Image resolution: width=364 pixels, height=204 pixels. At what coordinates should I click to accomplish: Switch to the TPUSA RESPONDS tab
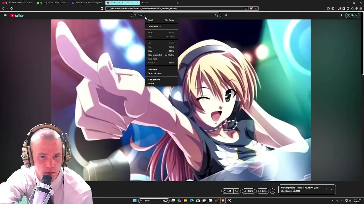(18, 3)
